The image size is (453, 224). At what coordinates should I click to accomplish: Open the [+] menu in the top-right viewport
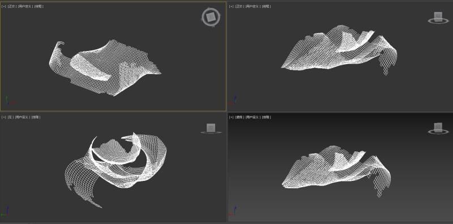click(231, 6)
